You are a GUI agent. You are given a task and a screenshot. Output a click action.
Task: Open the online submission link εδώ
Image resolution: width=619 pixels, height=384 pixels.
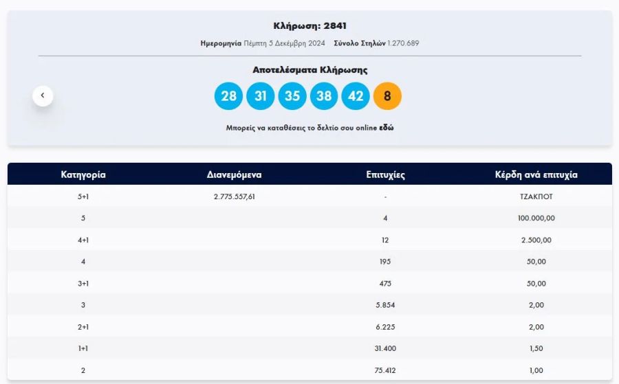(x=387, y=128)
